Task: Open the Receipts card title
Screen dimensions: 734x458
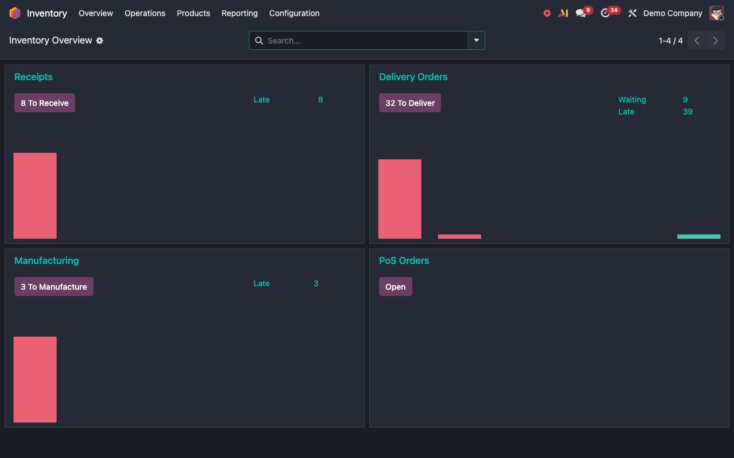Action: (x=33, y=77)
